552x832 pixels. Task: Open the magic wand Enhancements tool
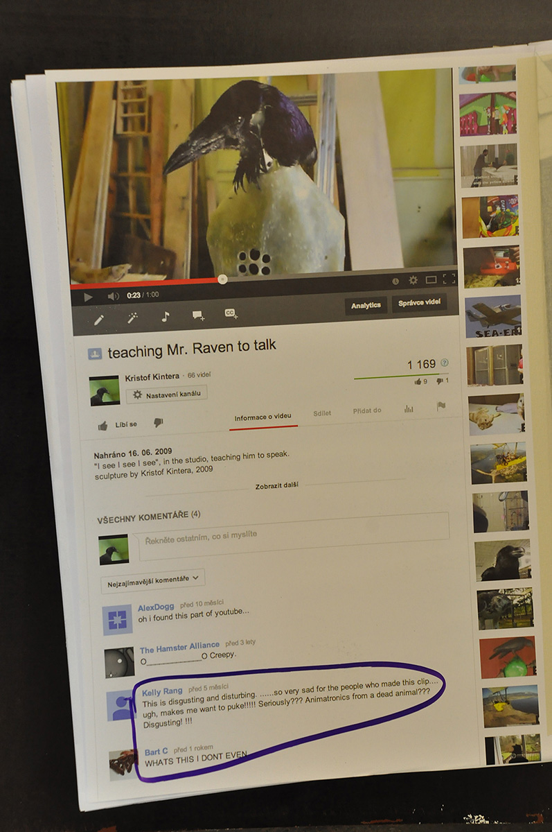click(132, 318)
